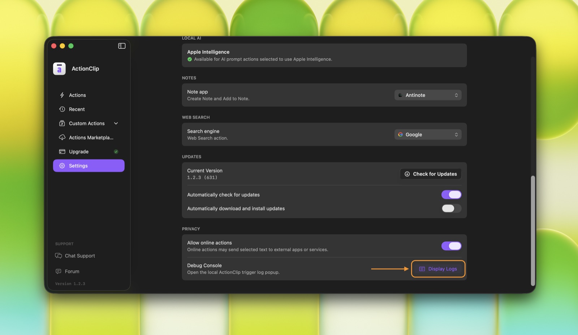This screenshot has width=578, height=335.
Task: Click the sidebar footer Version 1.2.3 text
Action: coord(70,284)
